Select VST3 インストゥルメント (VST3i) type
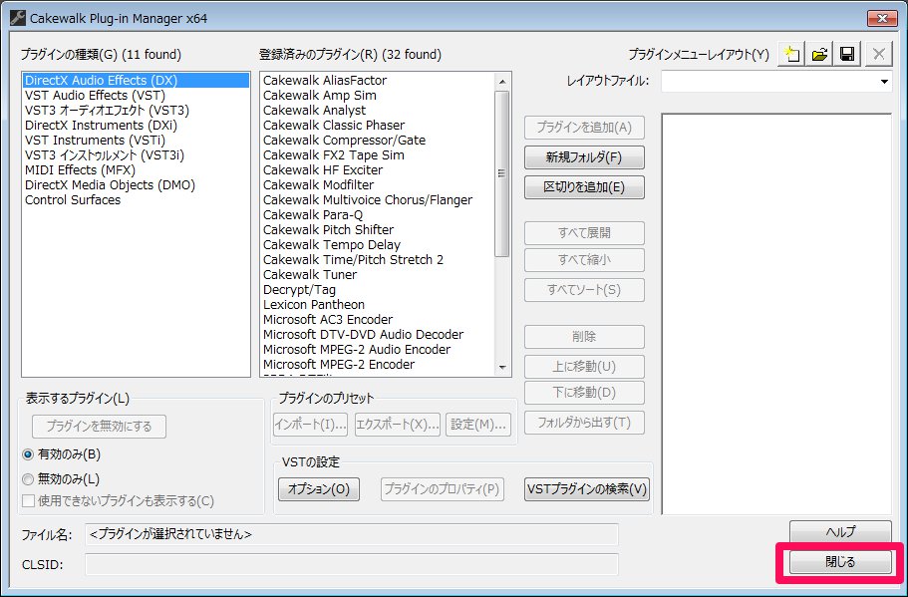Screen dimensions: 908x597 pyautogui.click(x=137, y=155)
